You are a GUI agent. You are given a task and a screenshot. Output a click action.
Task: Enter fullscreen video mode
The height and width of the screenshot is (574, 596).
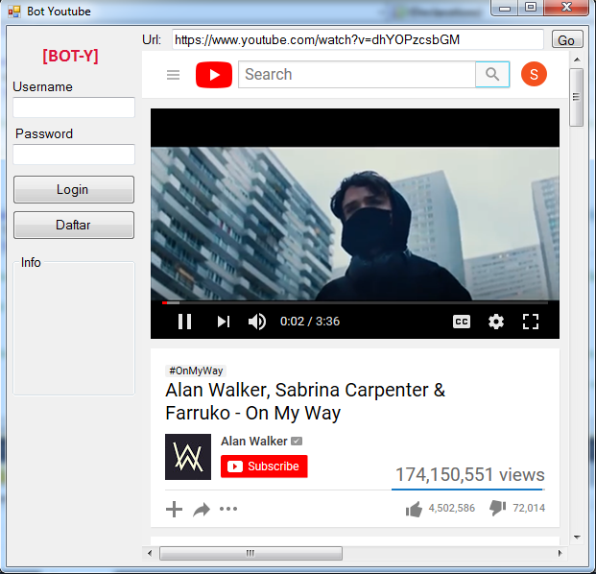[x=531, y=322]
